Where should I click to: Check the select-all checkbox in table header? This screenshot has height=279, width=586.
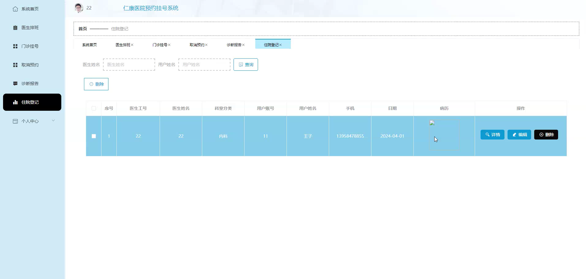[x=93, y=108]
